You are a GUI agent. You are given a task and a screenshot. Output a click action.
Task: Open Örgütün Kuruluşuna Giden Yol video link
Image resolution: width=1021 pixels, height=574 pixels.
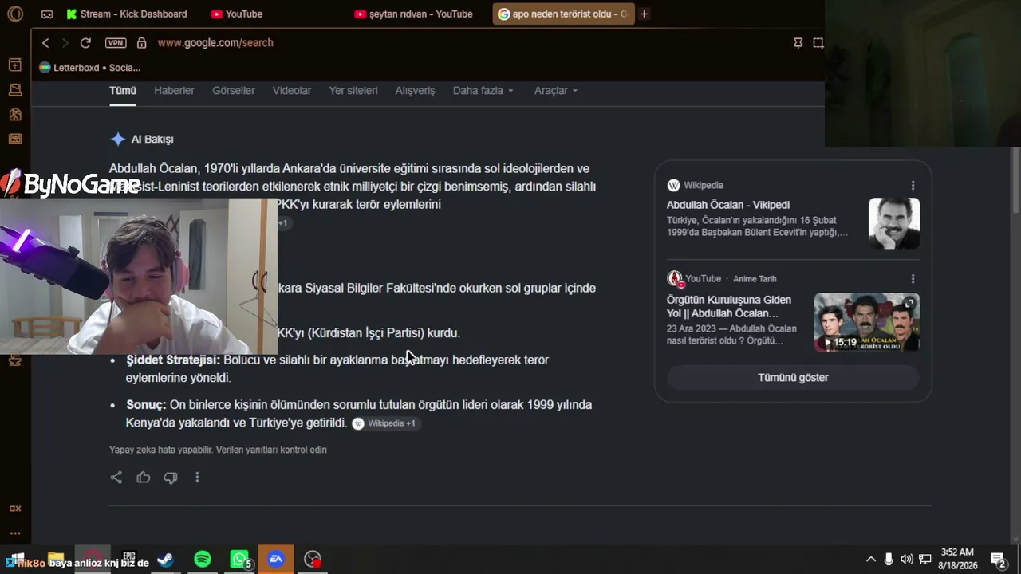point(729,307)
